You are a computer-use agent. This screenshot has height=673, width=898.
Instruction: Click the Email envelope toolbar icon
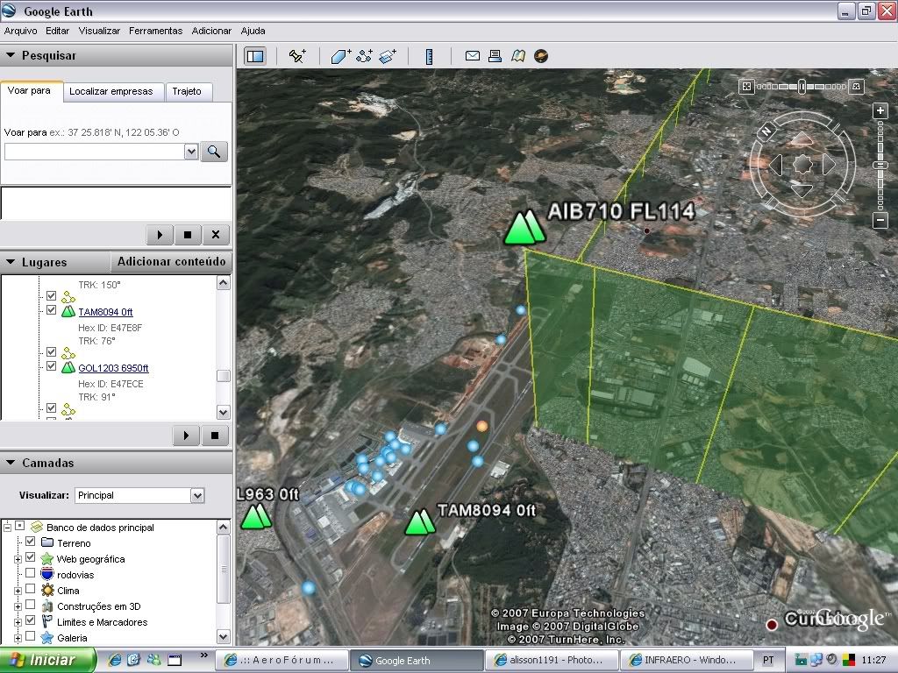point(473,55)
